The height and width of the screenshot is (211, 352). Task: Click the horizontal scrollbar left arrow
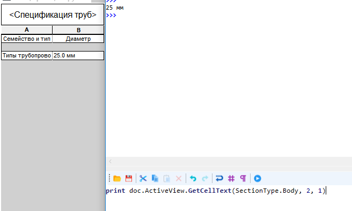click(110, 162)
